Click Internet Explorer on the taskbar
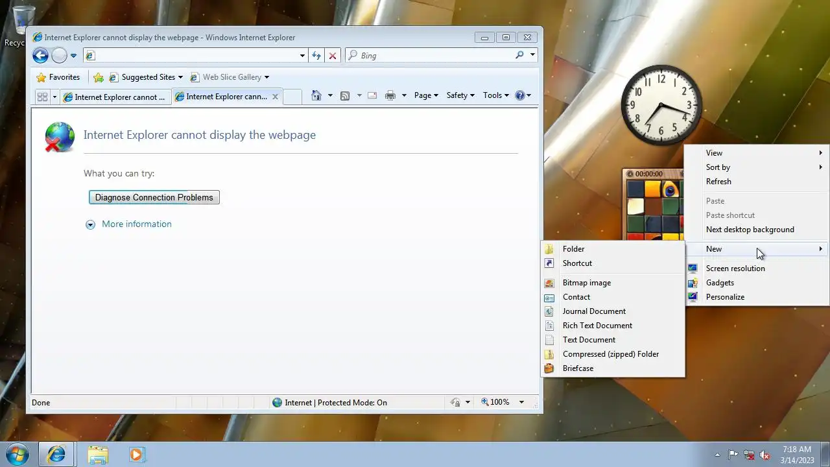The image size is (830, 467). point(56,454)
